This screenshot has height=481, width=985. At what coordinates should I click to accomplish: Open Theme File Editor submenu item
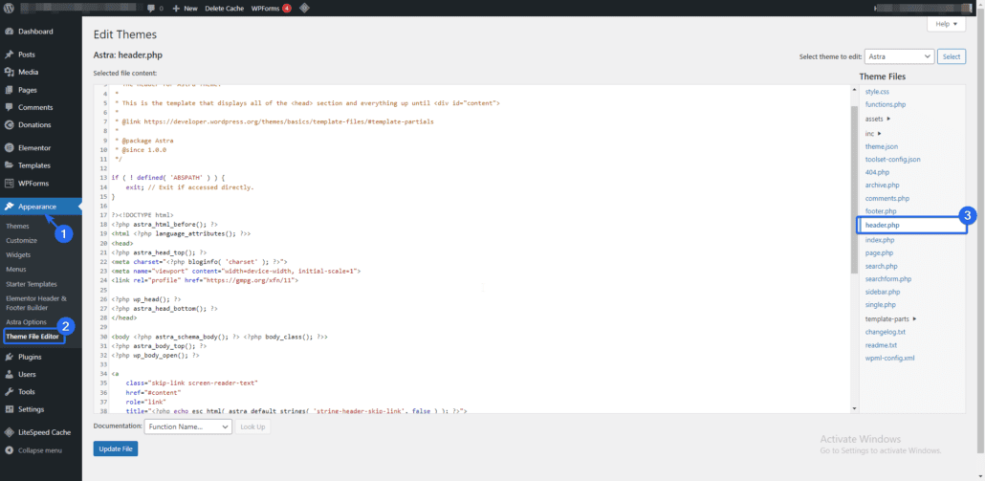pos(33,337)
